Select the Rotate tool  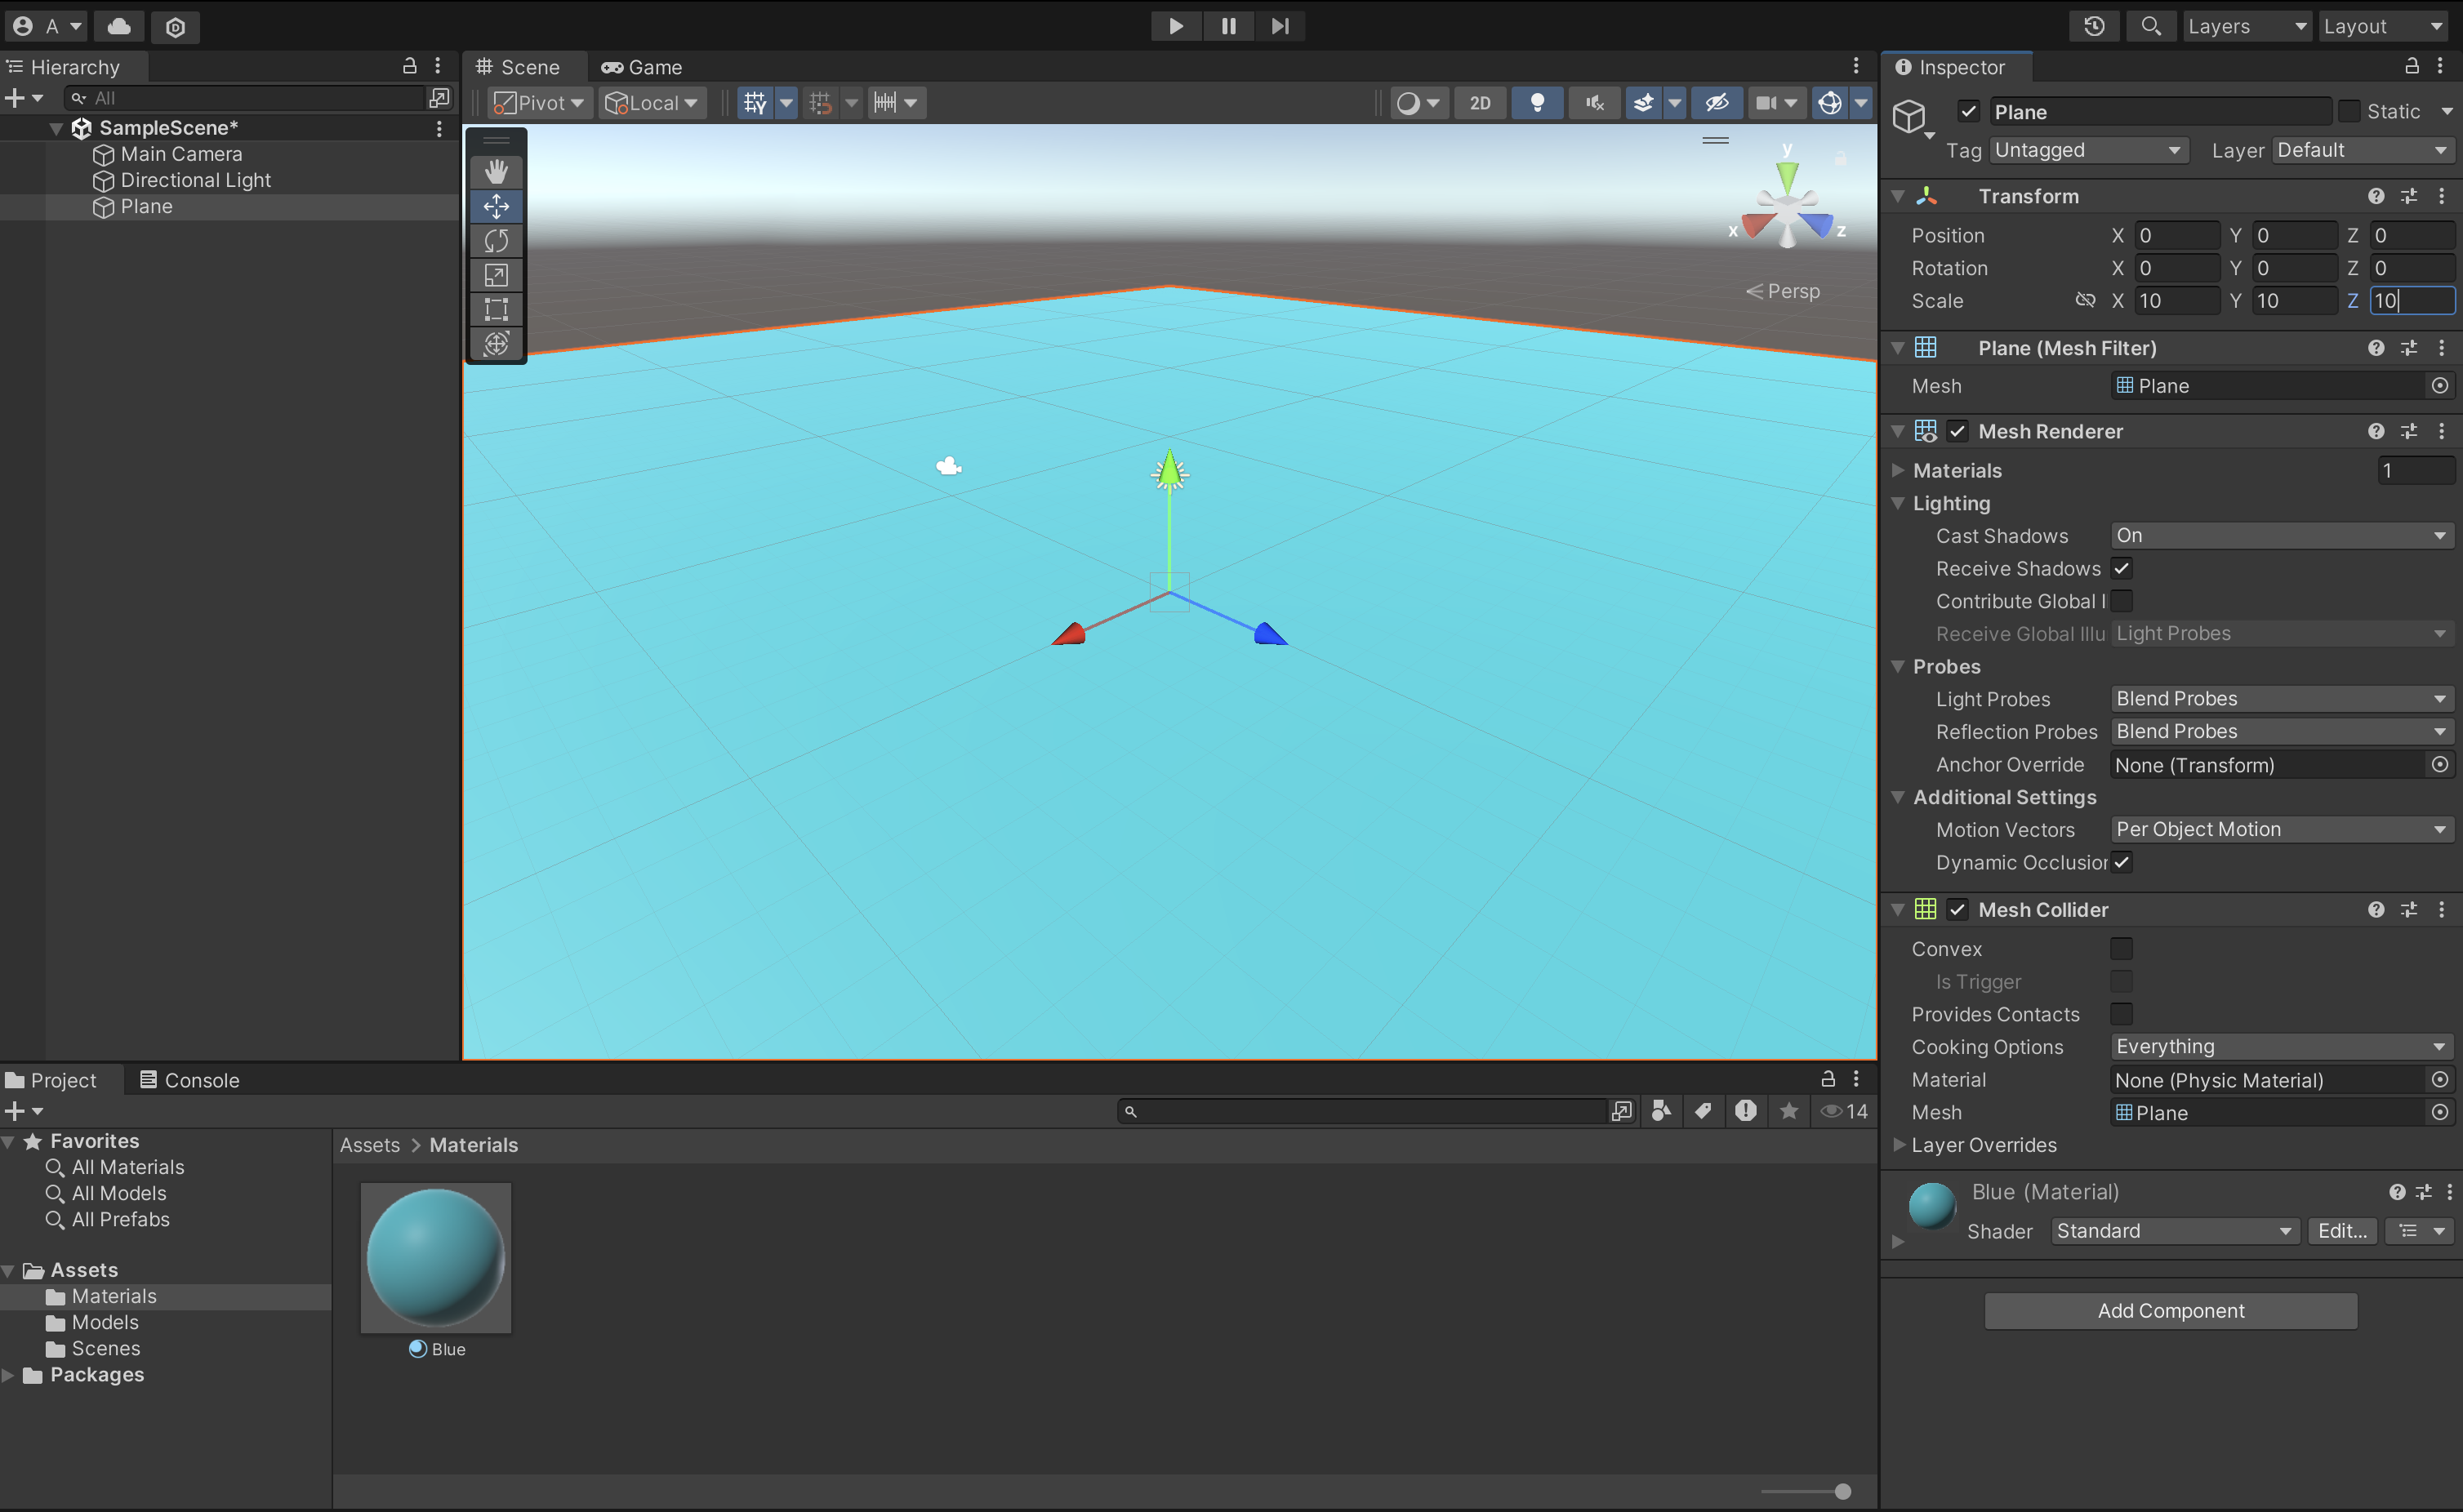coord(496,240)
